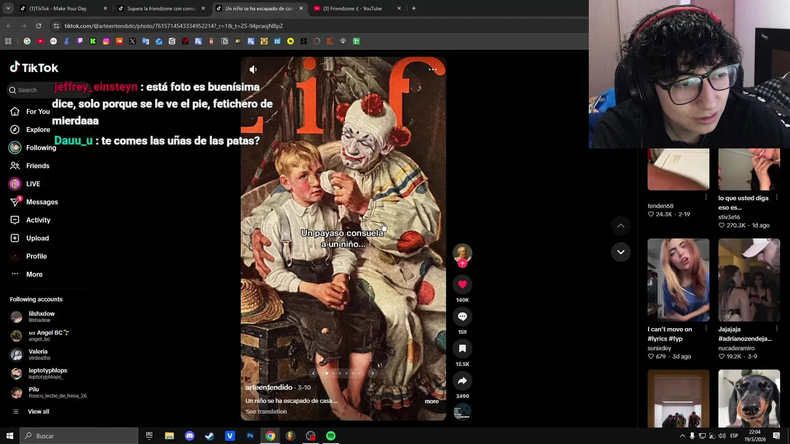This screenshot has width=790, height=444.
Task: Open leptotyphlops followed account
Action: click(39, 373)
